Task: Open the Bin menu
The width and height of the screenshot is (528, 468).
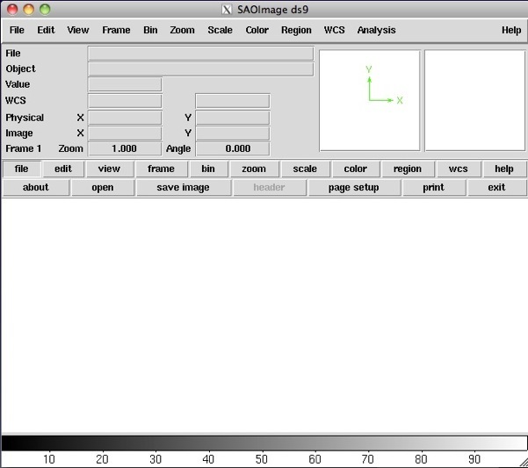Action: (x=150, y=30)
